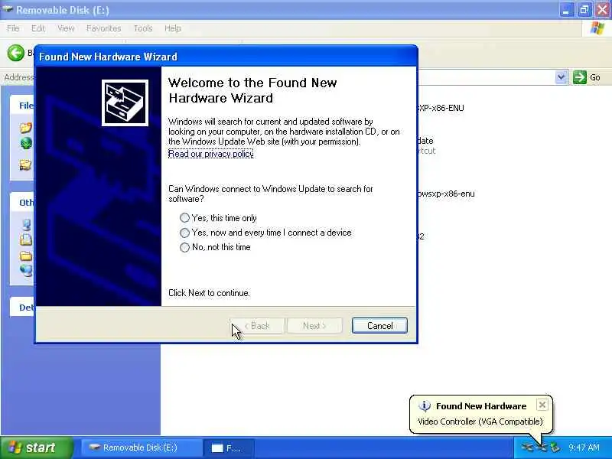
Task: Click the greyed Back button in wizard
Action: click(x=257, y=326)
